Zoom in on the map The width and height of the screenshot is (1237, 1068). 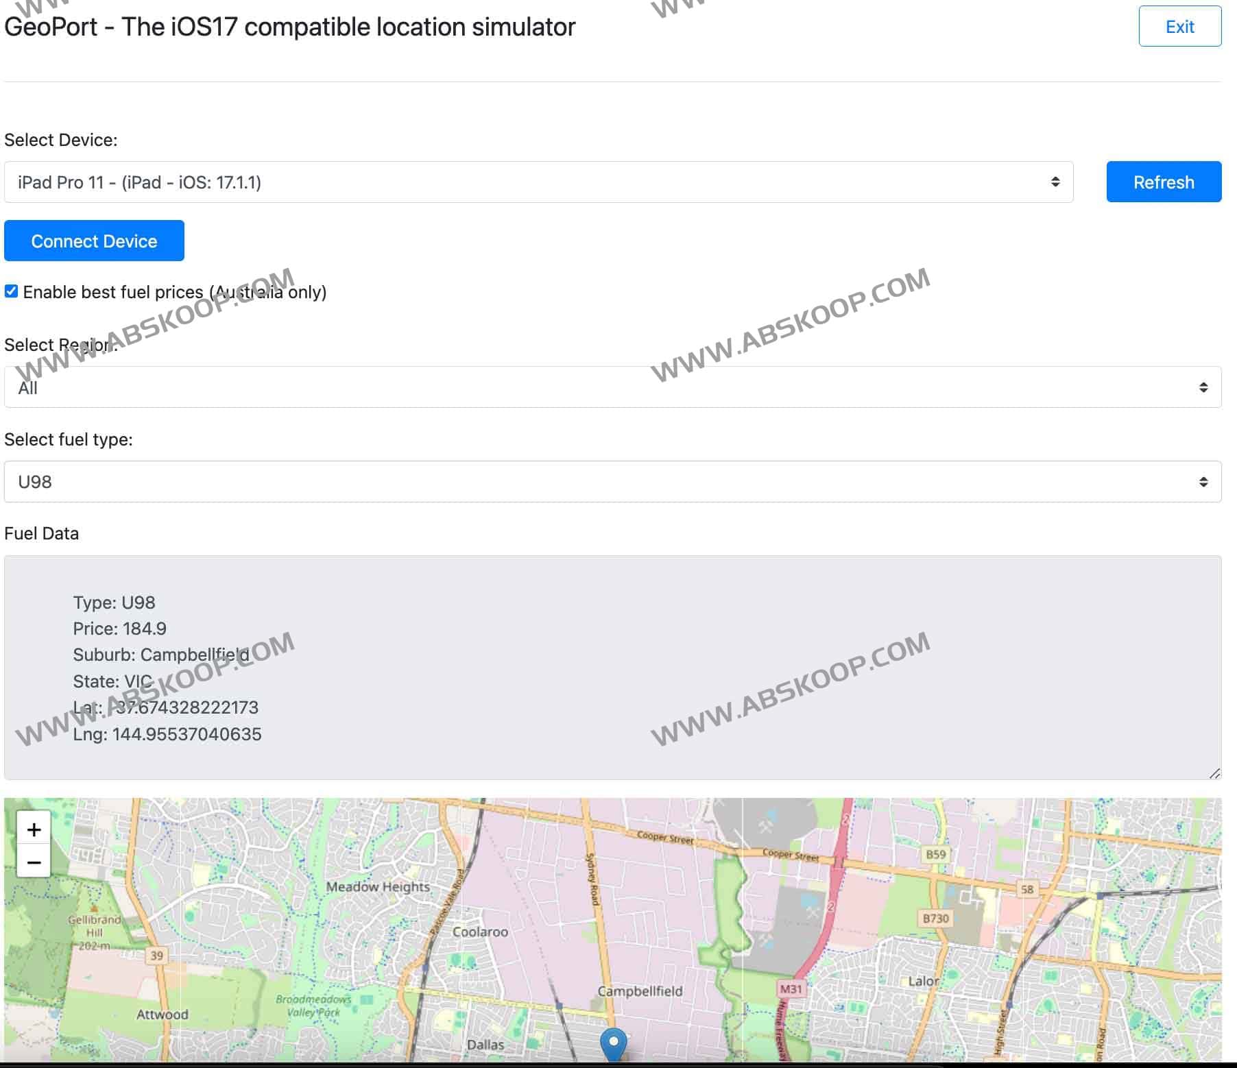coord(33,829)
